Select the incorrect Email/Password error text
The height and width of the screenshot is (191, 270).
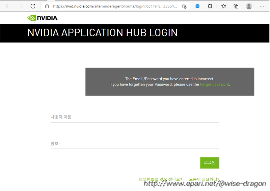pos(170,79)
